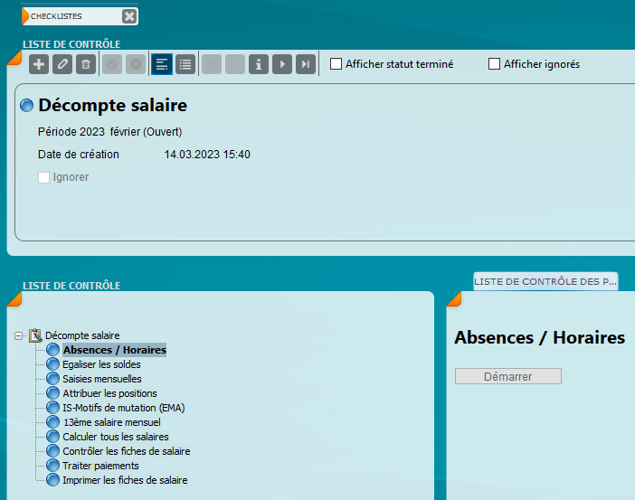Click the edit pencil toolbar icon
The image size is (635, 500).
pyautogui.click(x=62, y=64)
